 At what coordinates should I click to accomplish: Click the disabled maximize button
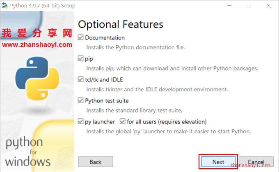click(x=249, y=6)
